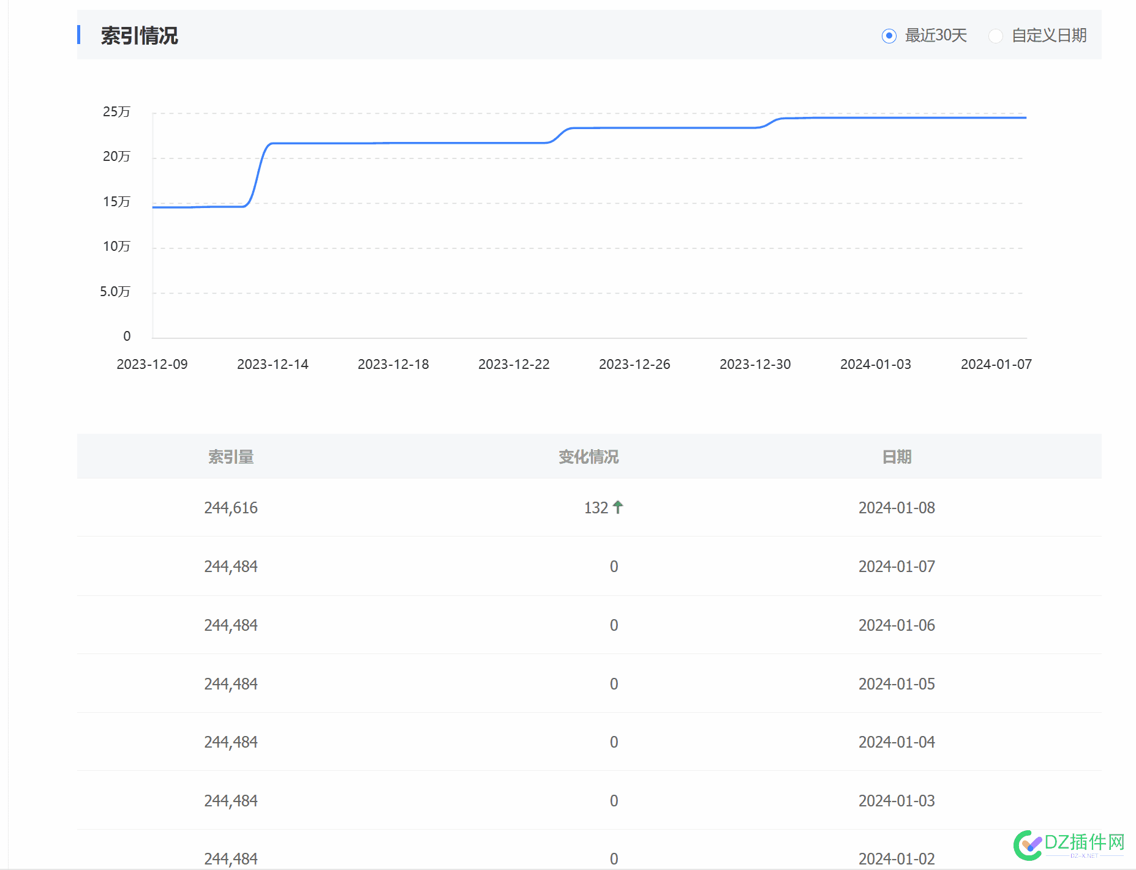Click the 2024-01-07 chart axis label
The height and width of the screenshot is (870, 1136).
pyautogui.click(x=996, y=365)
